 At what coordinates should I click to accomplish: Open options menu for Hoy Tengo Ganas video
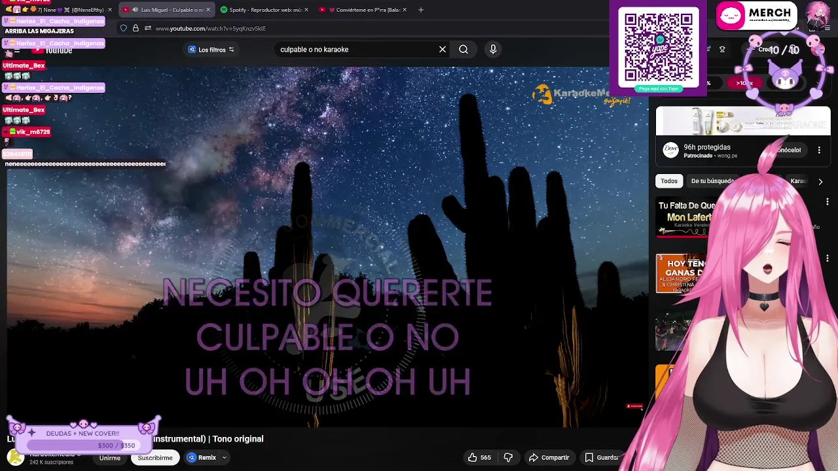tap(827, 258)
